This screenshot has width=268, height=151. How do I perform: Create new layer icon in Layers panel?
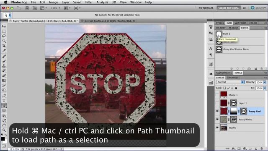[x=256, y=148]
